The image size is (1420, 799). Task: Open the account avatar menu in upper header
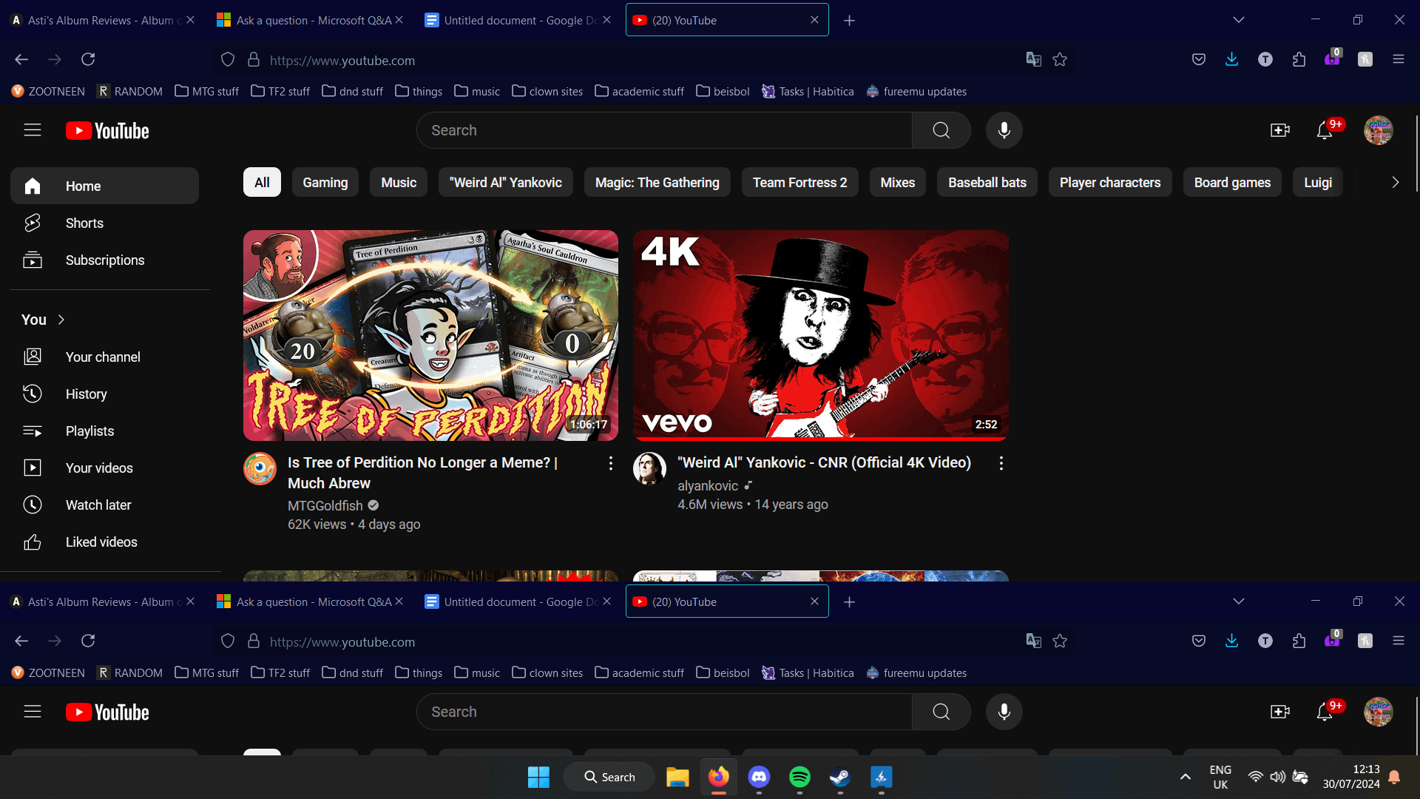[1379, 130]
